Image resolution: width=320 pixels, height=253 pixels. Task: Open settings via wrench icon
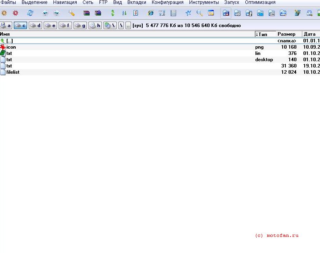(72, 13)
